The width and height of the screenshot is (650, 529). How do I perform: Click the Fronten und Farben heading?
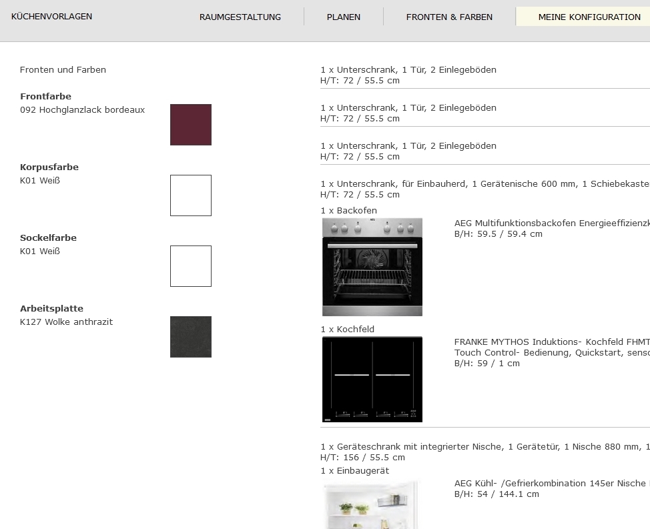click(63, 69)
